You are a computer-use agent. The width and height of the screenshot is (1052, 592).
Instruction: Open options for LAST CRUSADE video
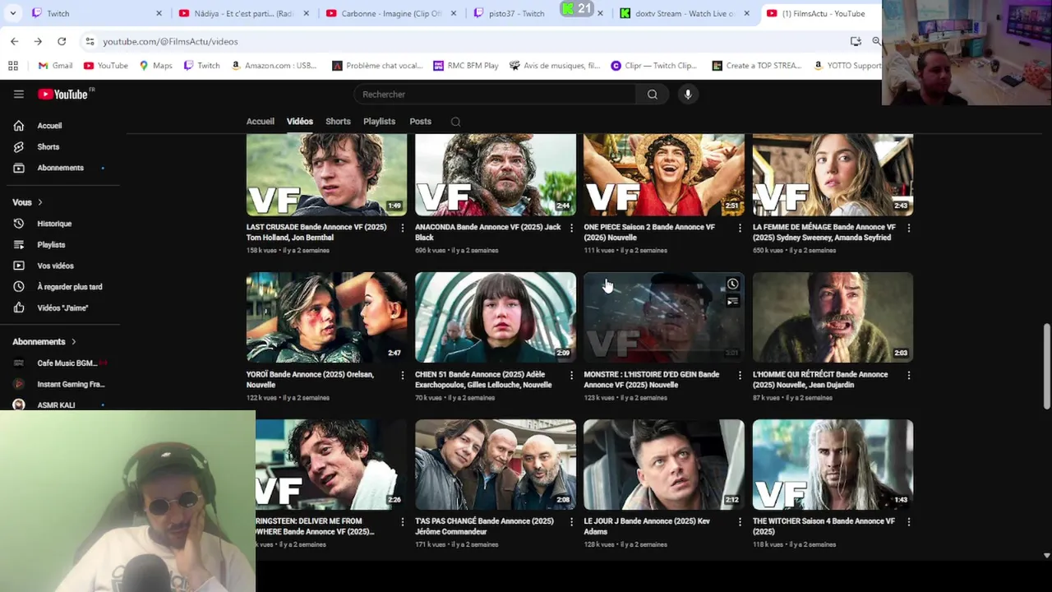[403, 228]
